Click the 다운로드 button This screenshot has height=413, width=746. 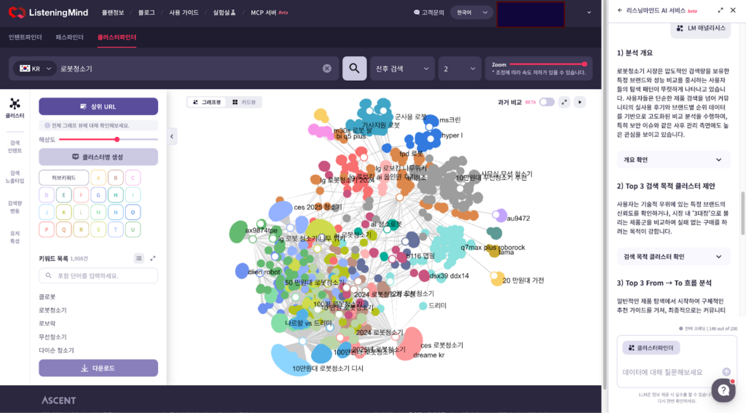tap(98, 368)
